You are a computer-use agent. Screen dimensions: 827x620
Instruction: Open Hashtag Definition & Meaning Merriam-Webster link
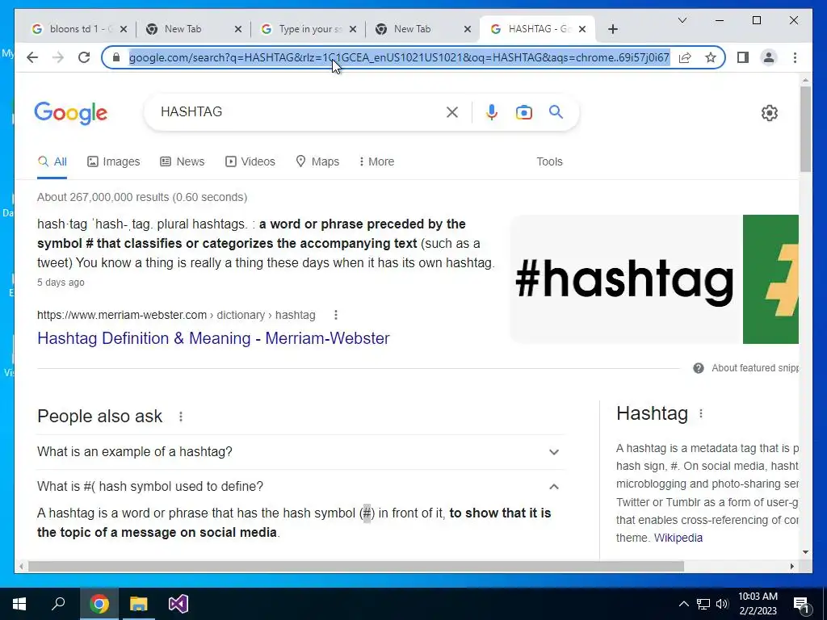(213, 338)
